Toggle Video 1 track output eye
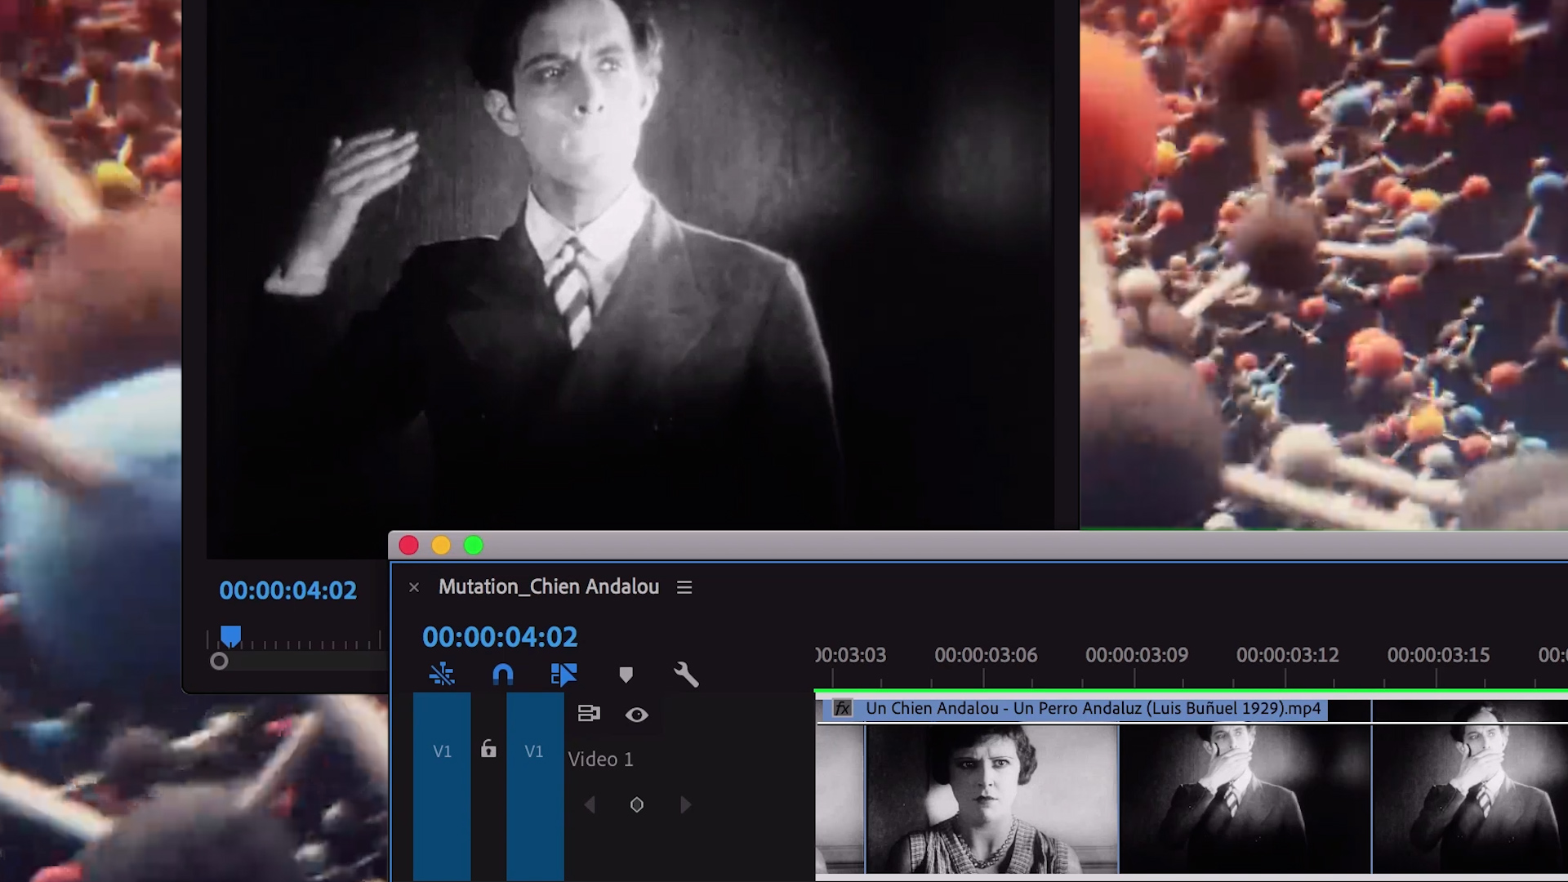This screenshot has height=882, width=1568. pyautogui.click(x=637, y=715)
